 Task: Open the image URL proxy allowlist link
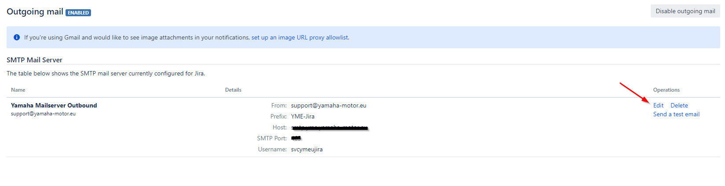click(300, 37)
